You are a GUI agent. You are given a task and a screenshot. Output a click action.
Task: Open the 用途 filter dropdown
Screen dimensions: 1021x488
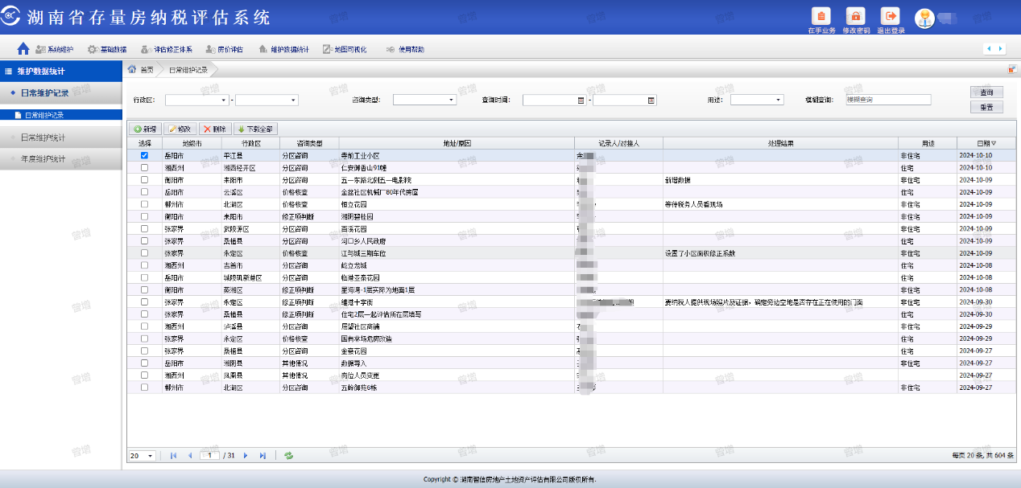pos(757,100)
